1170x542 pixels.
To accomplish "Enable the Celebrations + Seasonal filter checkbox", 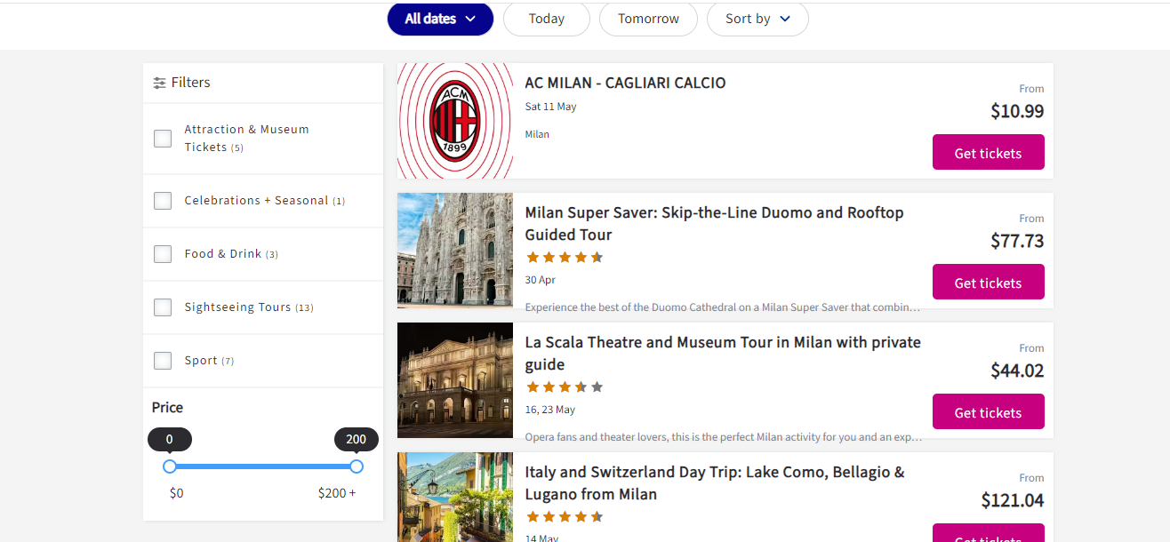I will point(163,201).
